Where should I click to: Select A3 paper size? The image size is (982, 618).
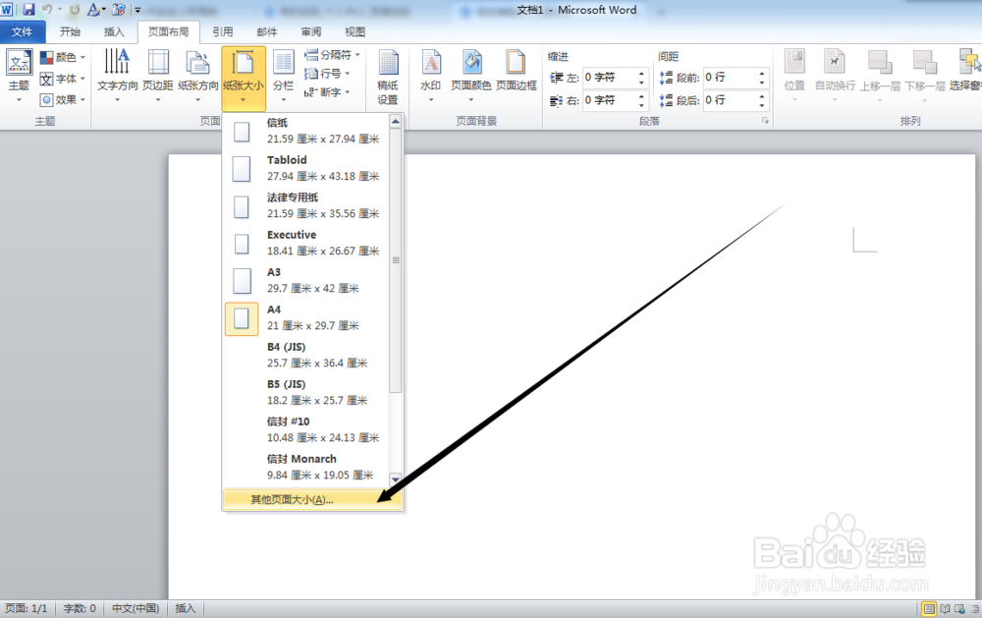pyautogui.click(x=306, y=280)
